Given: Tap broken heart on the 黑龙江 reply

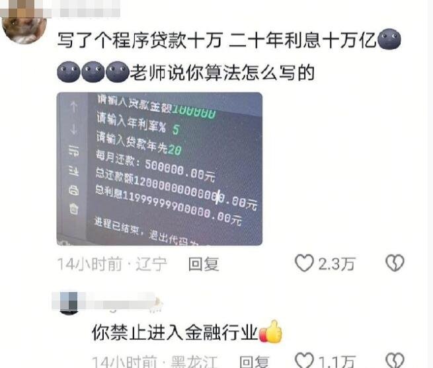Looking at the screenshot, I should (395, 361).
